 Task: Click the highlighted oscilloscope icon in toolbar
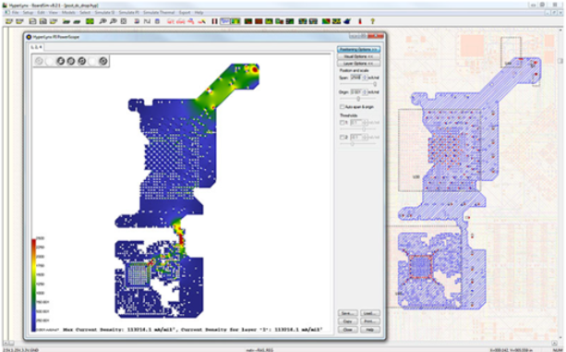pyautogui.click(x=225, y=21)
